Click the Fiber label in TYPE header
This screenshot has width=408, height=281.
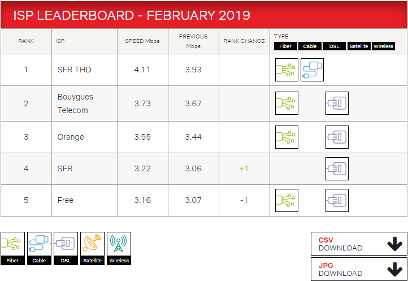tap(285, 46)
